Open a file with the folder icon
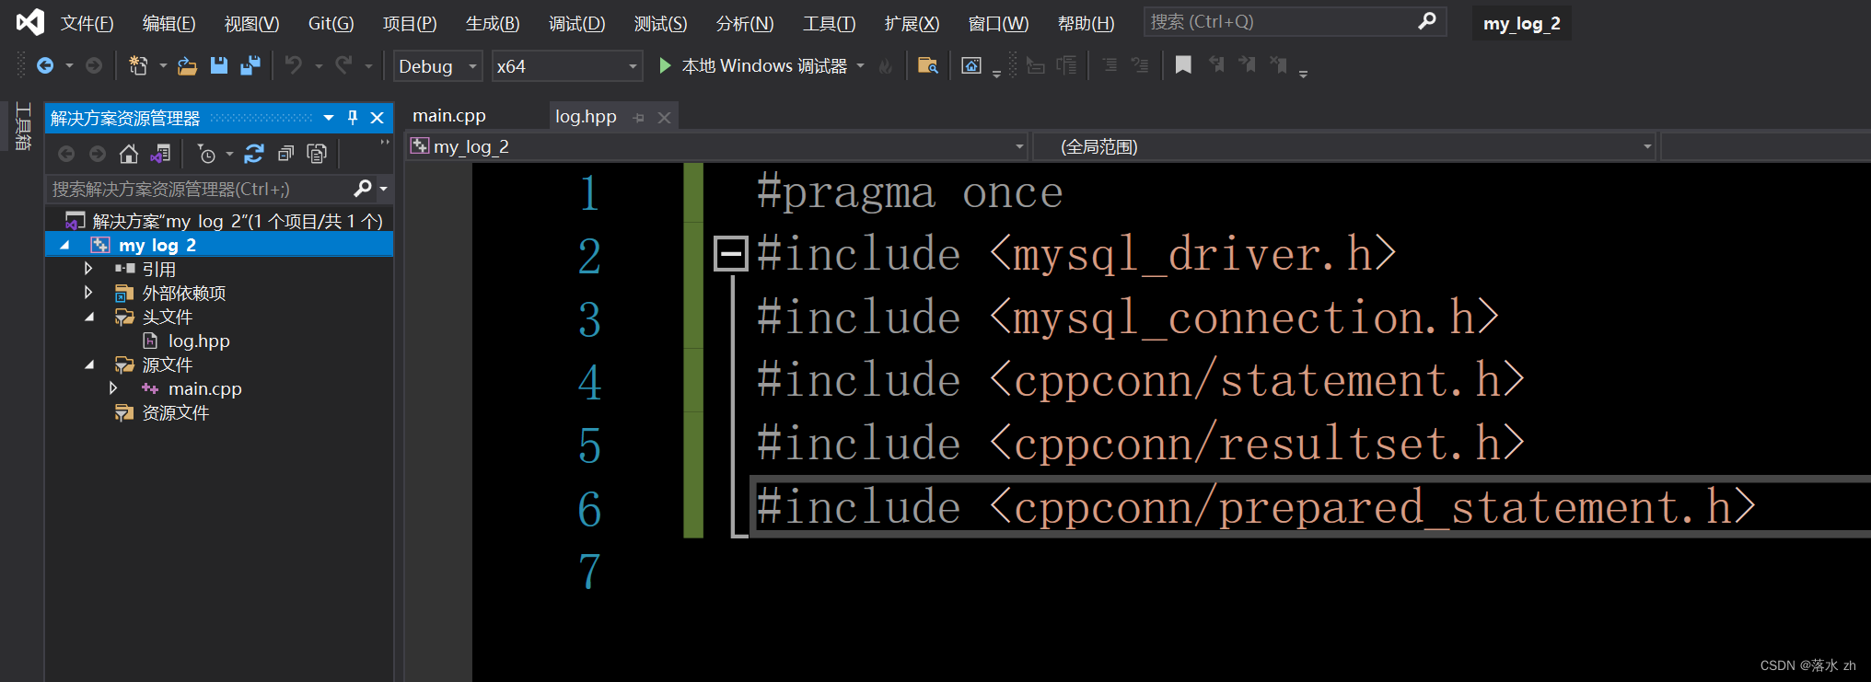This screenshot has width=1871, height=682. [x=187, y=65]
